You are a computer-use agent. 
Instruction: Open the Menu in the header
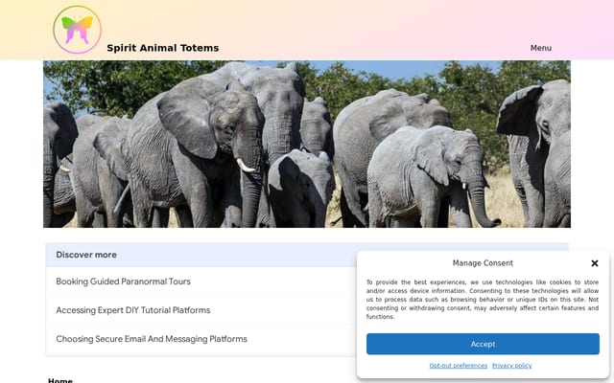click(541, 48)
